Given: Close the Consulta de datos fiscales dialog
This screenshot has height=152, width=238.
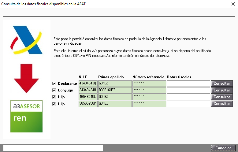Looking at the screenshot, I should tap(233, 4).
